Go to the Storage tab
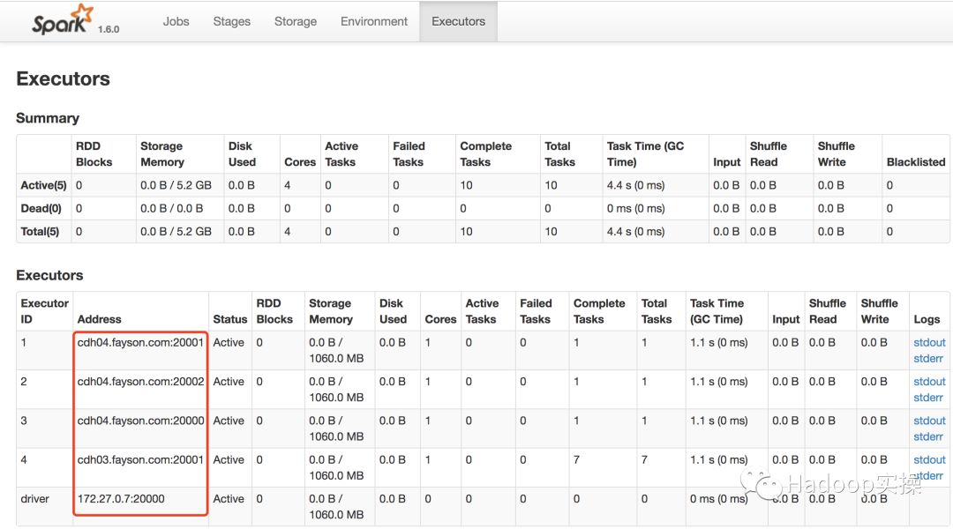This screenshot has width=953, height=529. pyautogui.click(x=296, y=21)
